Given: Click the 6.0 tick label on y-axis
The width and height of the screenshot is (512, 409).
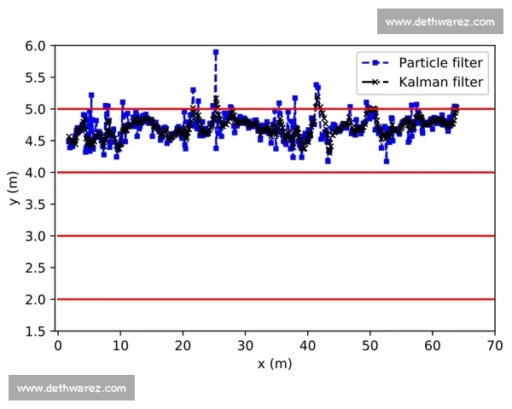Looking at the screenshot, I should point(35,46).
